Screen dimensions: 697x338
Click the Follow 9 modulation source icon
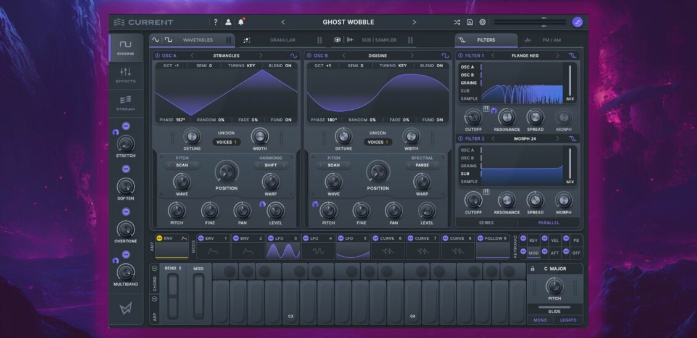pos(480,238)
